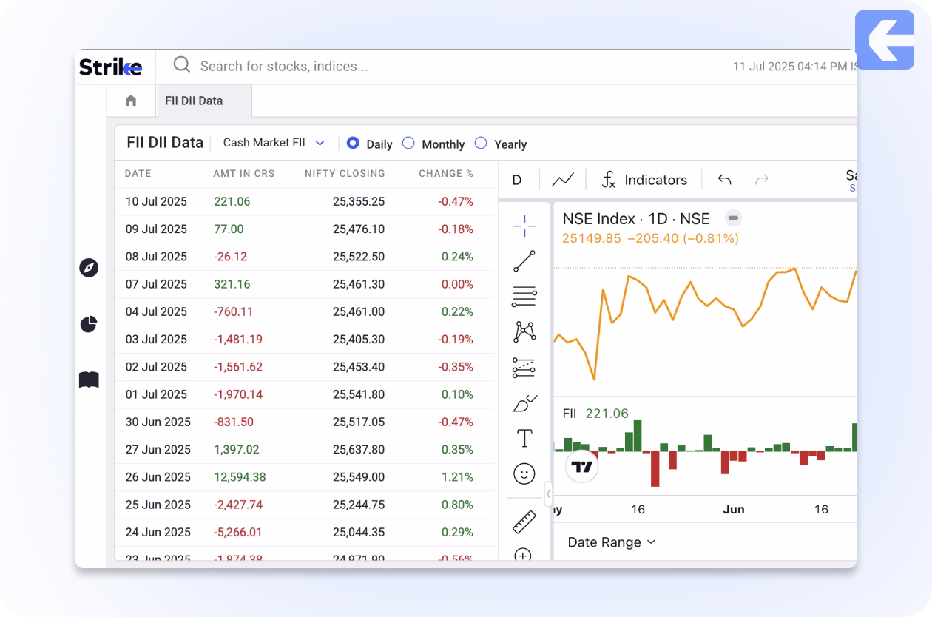Click the blue arrow badge icon
Screen dimensions: 932x617
click(885, 40)
